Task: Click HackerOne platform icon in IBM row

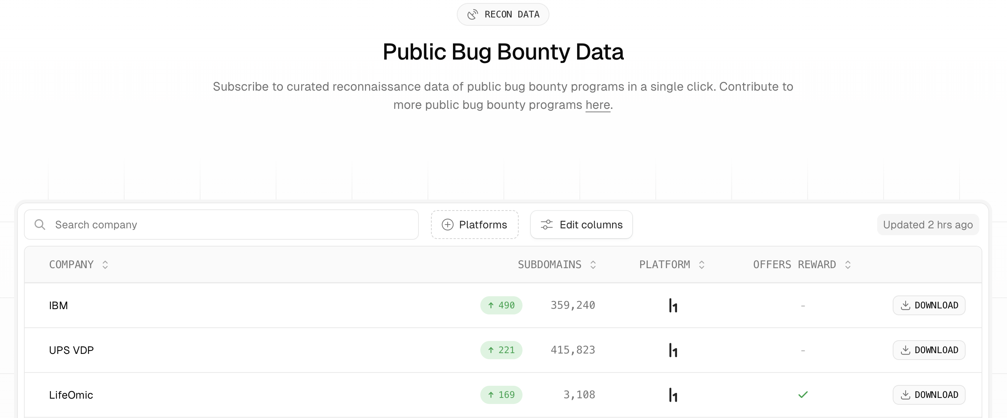Action: click(x=673, y=305)
